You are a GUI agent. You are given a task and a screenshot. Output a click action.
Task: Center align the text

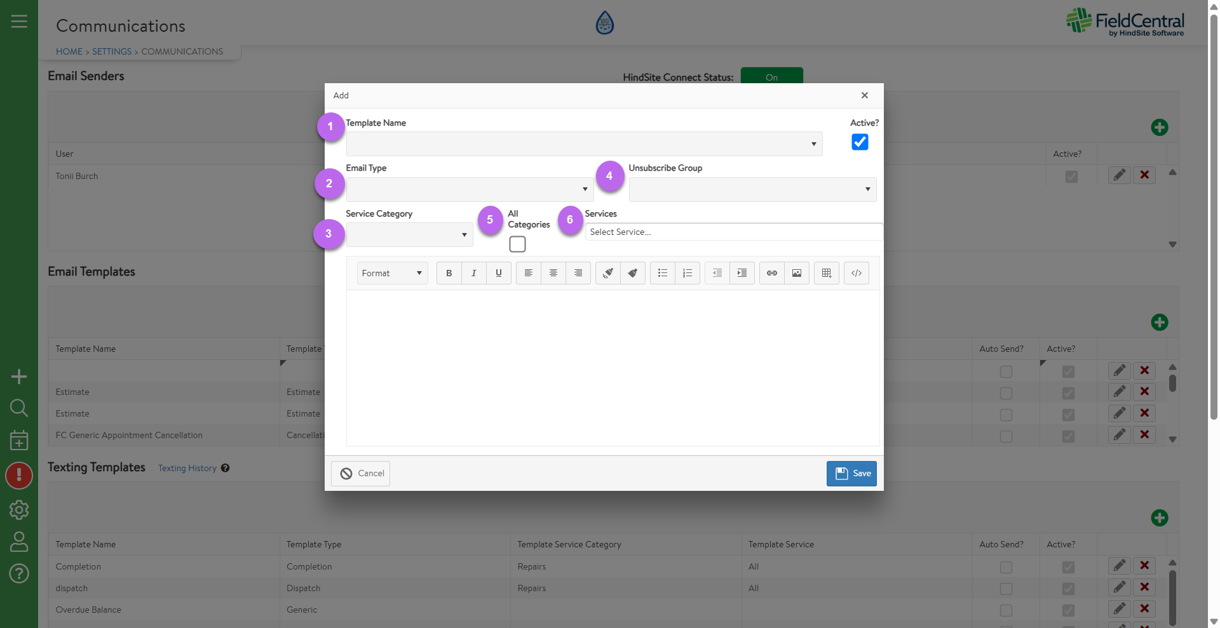(x=553, y=273)
